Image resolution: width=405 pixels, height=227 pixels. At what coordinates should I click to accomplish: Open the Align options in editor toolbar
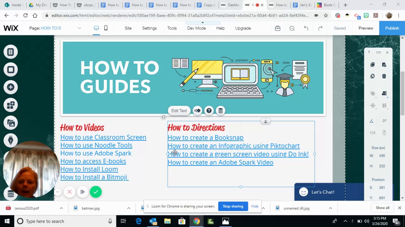(x=384, y=94)
